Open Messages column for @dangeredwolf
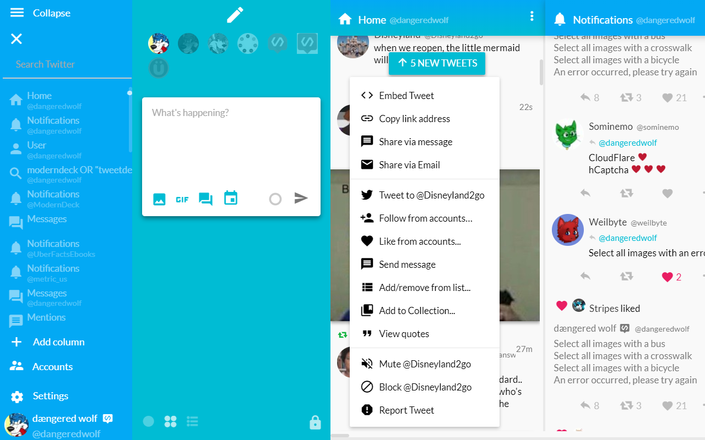Screen dimensions: 705x440 (x=66, y=297)
